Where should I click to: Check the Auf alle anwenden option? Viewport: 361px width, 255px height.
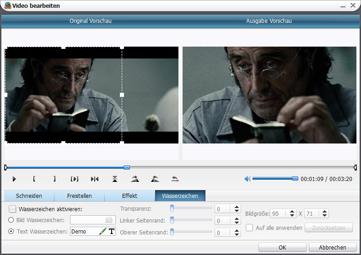(249, 228)
